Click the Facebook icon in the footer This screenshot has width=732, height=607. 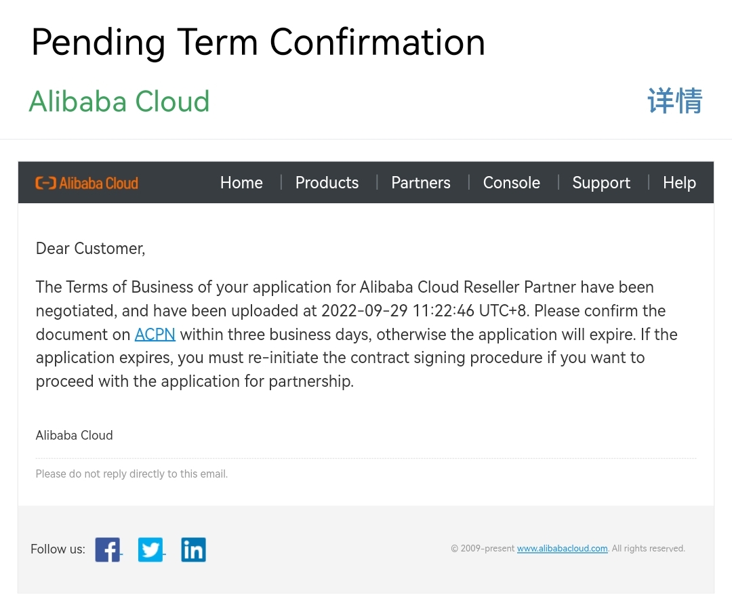107,549
